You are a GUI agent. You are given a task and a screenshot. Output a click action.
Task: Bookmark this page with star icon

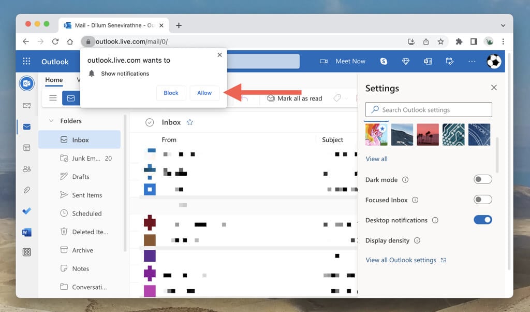(x=440, y=41)
